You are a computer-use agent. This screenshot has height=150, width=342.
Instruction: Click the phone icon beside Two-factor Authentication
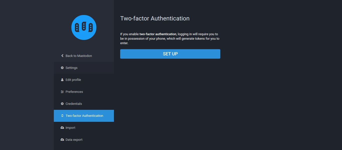pyautogui.click(x=62, y=116)
